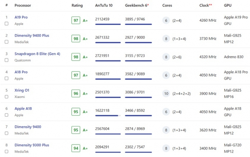The image size is (250, 157).
Task: Sort by the Clock column header
Action: click(206, 6)
